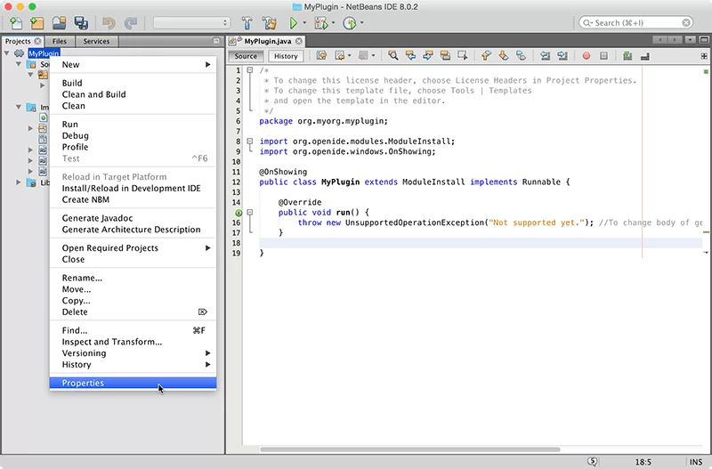The height and width of the screenshot is (469, 712).
Task: Switch editor to History view
Action: click(x=286, y=56)
